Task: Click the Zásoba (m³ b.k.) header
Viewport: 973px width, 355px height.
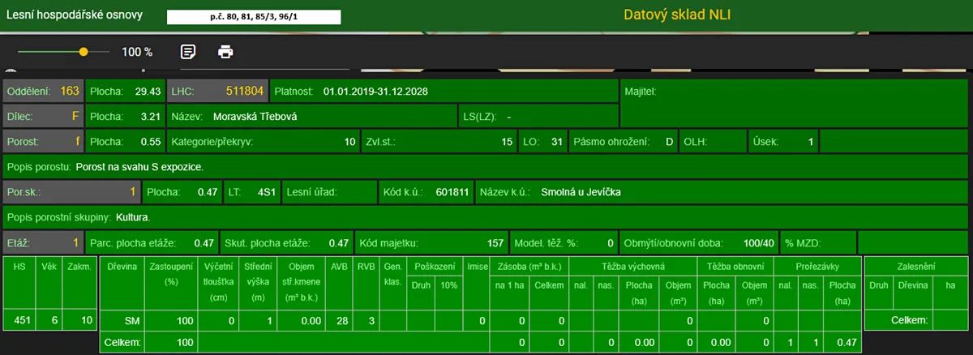Action: [529, 265]
